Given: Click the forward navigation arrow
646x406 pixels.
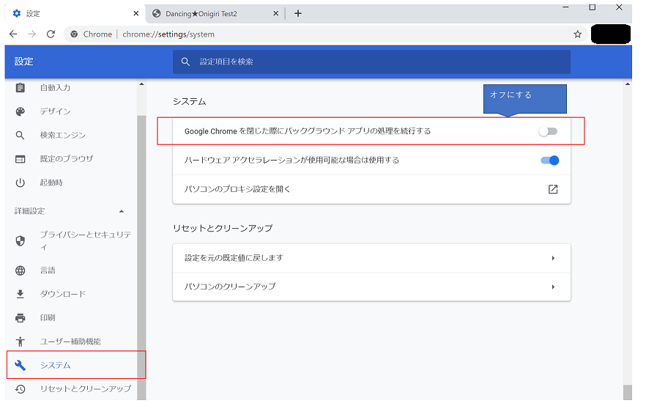Looking at the screenshot, I should [31, 34].
